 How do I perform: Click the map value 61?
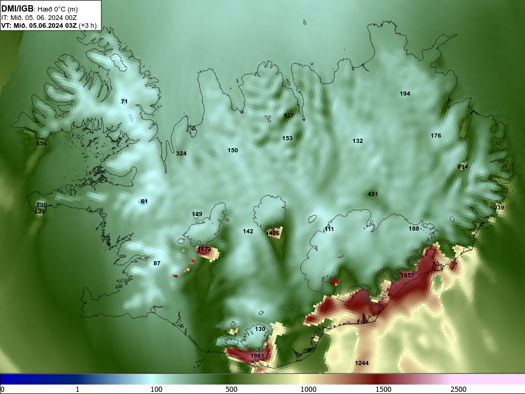pyautogui.click(x=144, y=201)
